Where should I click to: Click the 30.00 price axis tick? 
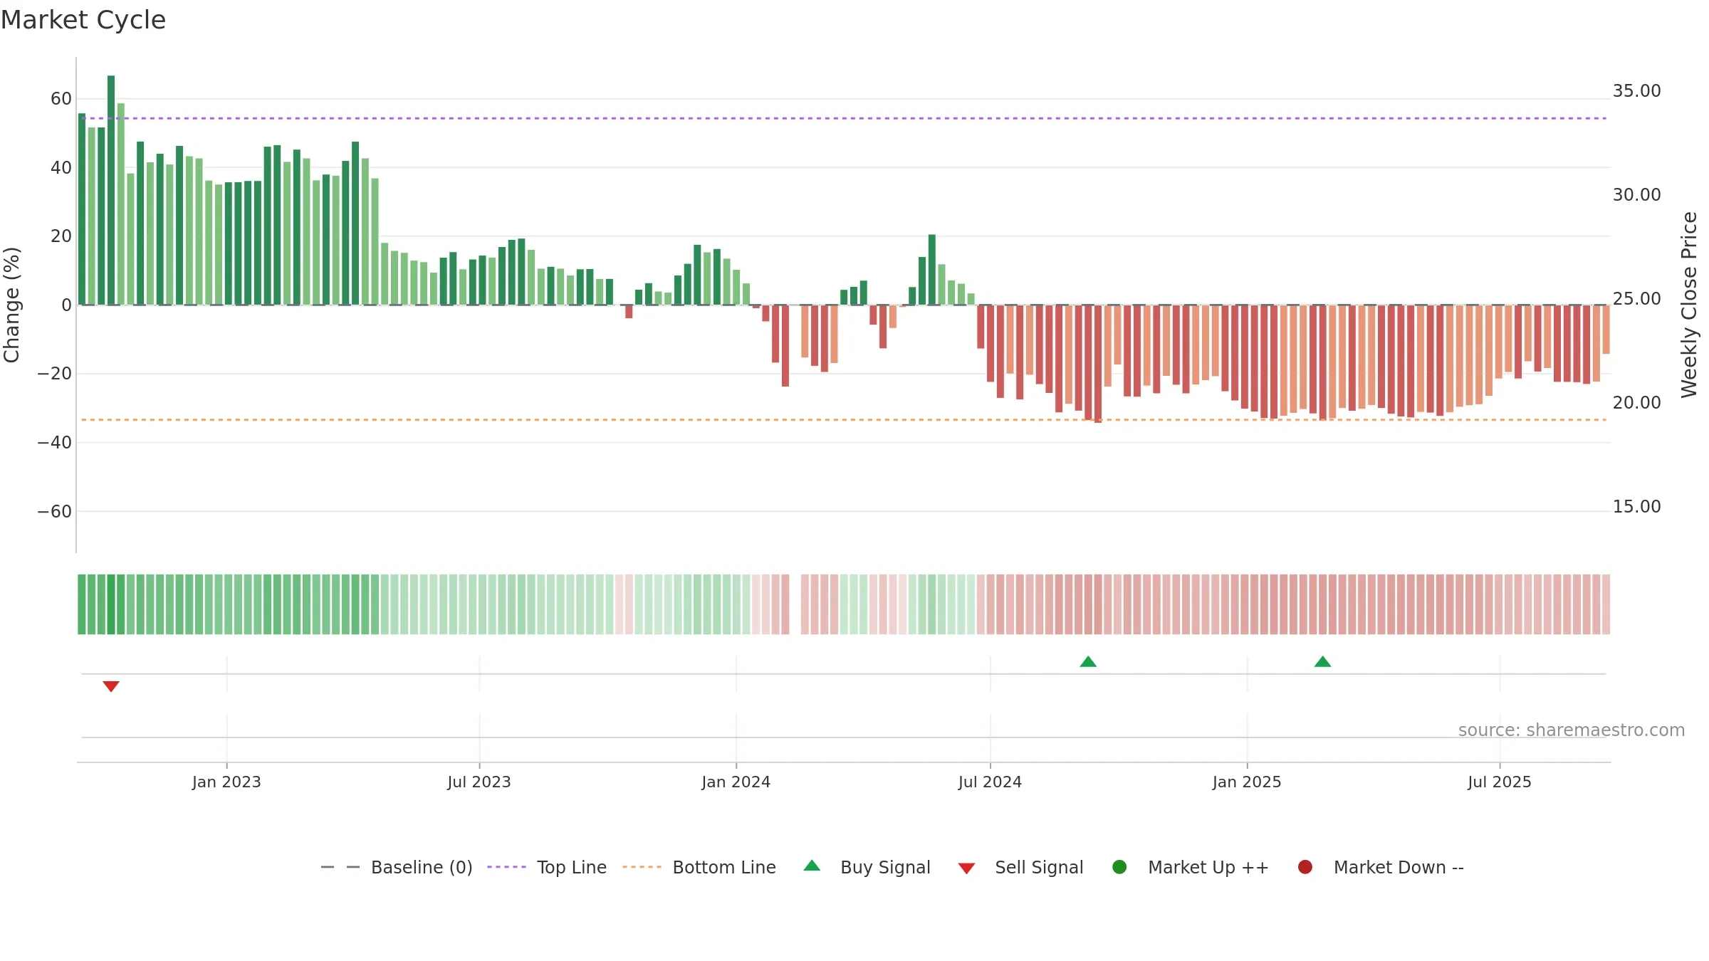tap(1636, 195)
